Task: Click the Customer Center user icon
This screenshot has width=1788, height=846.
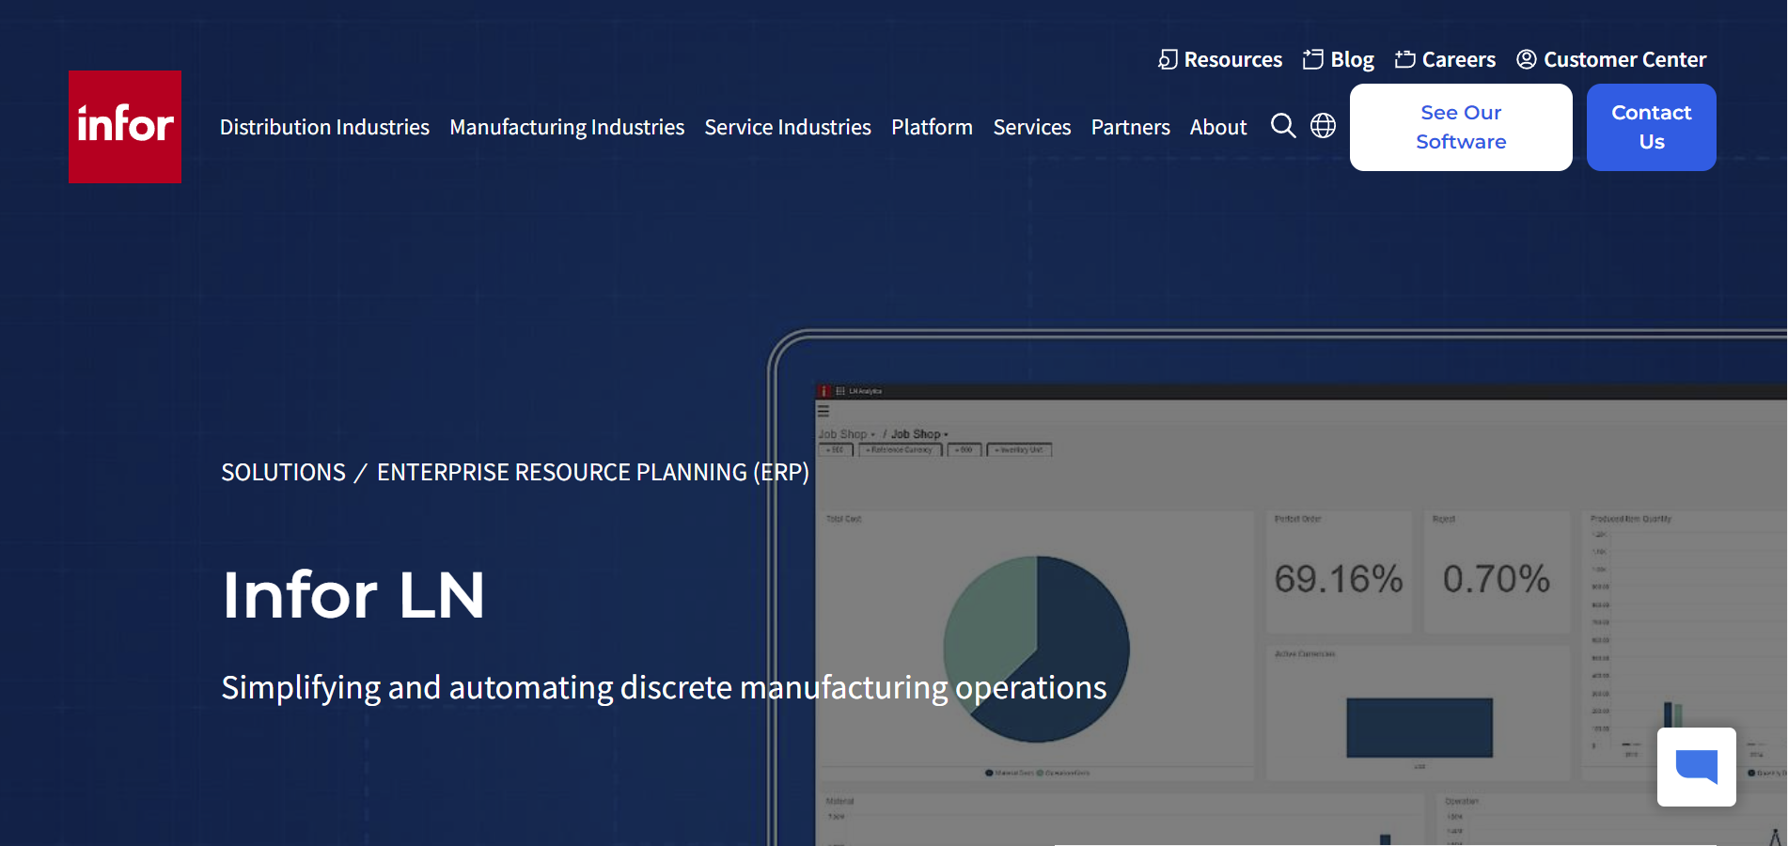Action: click(x=1527, y=59)
